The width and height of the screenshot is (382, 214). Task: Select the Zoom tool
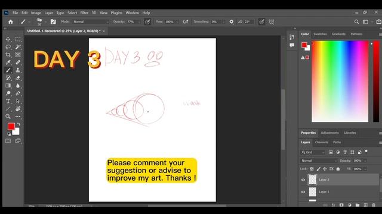point(8,117)
